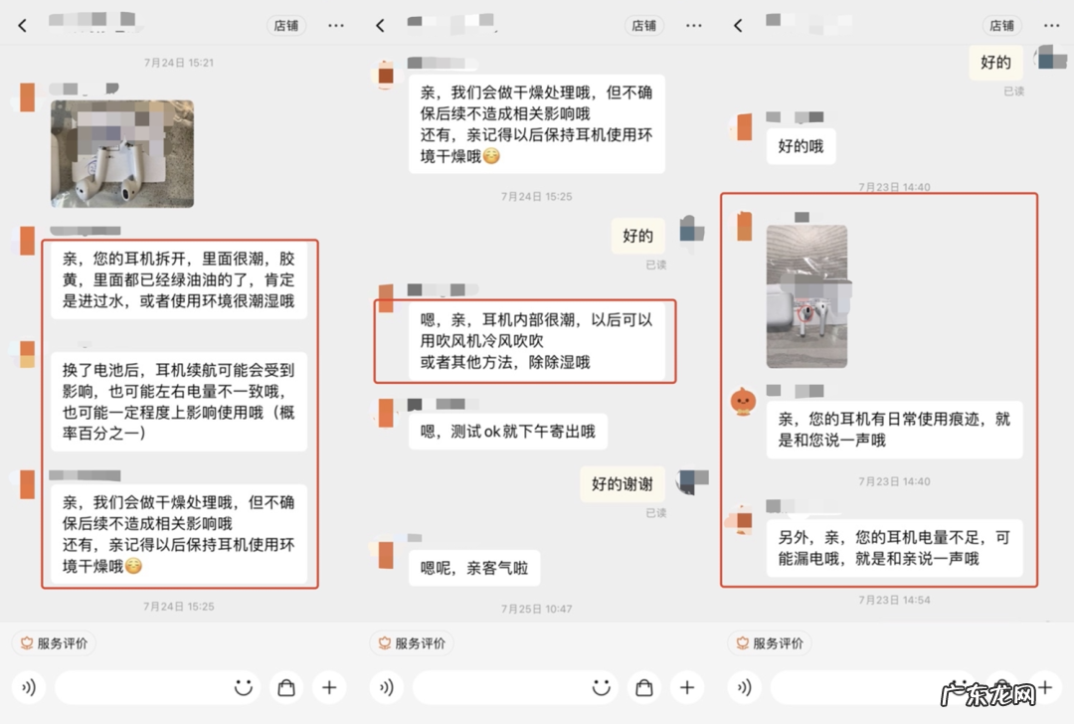This screenshot has height=724, width=1074.
Task: Open the three-dot more menu in the middle panel
Action: (x=693, y=25)
